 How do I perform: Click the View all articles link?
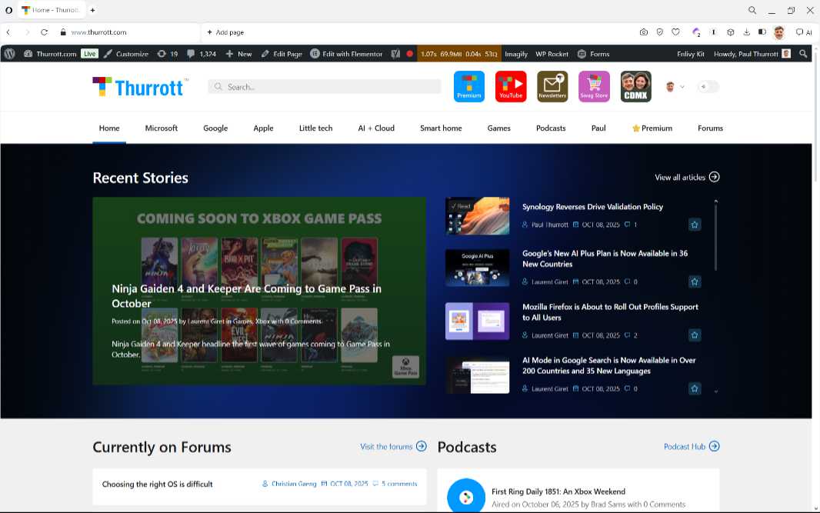[686, 178]
